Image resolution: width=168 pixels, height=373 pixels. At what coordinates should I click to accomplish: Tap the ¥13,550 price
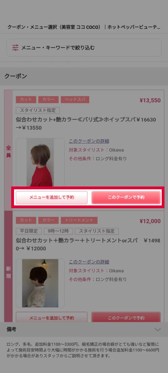click(x=150, y=100)
